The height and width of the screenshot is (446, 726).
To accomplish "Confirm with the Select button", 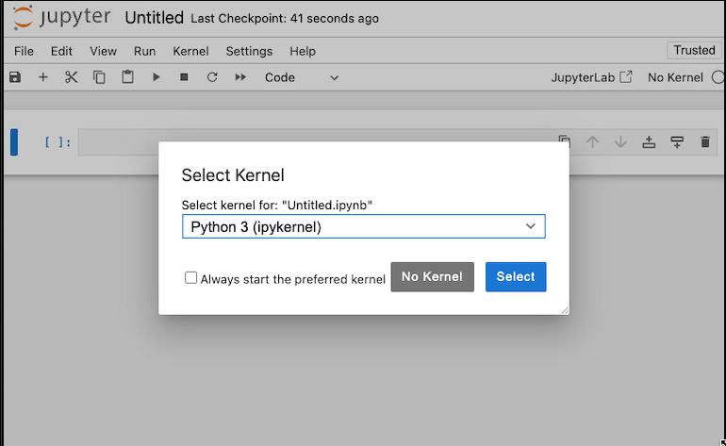I will point(516,276).
